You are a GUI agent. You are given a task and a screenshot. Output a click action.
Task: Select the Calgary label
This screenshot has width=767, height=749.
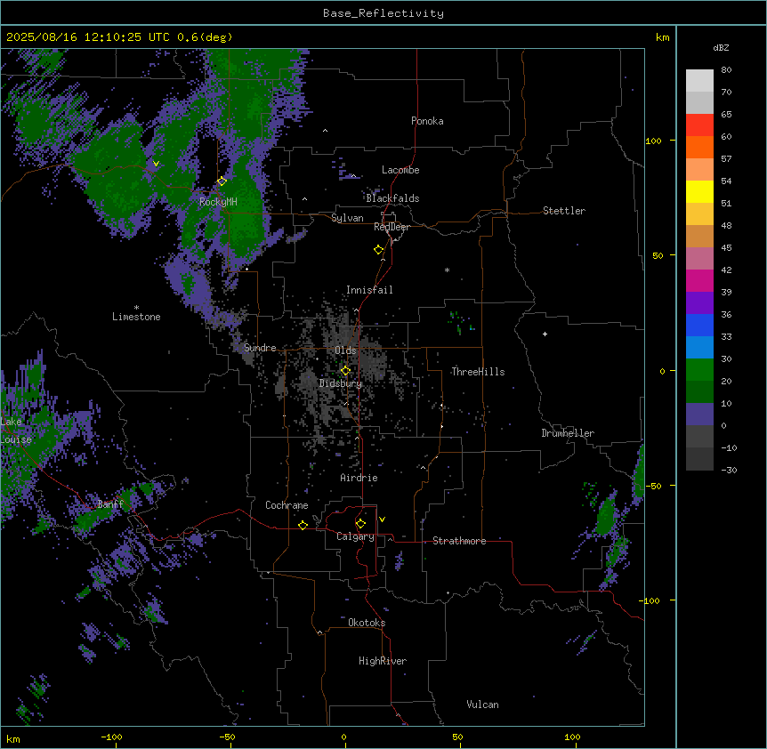point(355,536)
